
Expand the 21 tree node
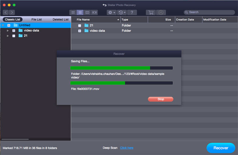tap(8, 36)
